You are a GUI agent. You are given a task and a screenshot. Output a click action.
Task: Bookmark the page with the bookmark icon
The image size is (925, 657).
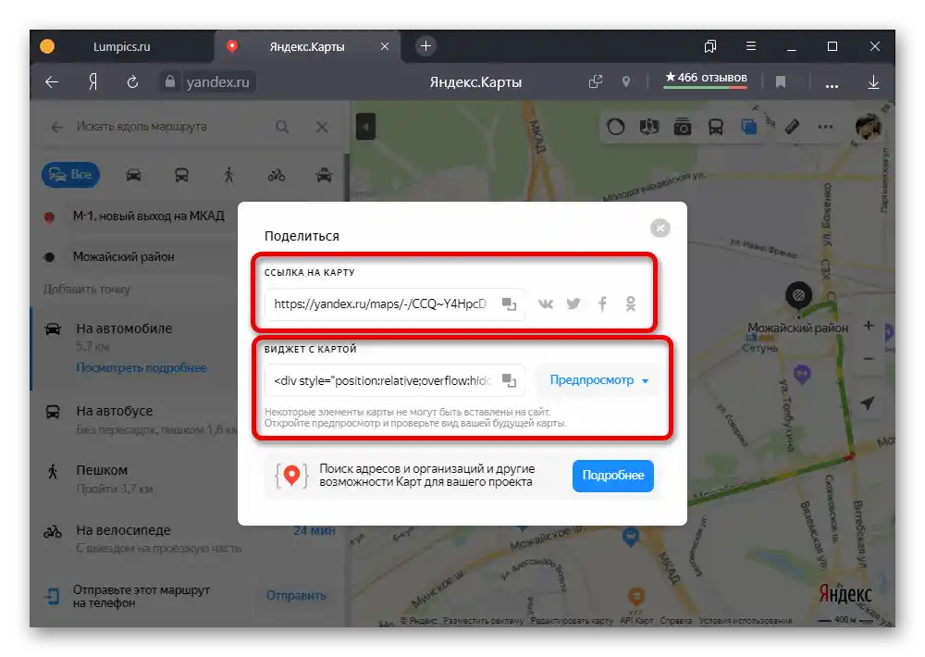781,82
